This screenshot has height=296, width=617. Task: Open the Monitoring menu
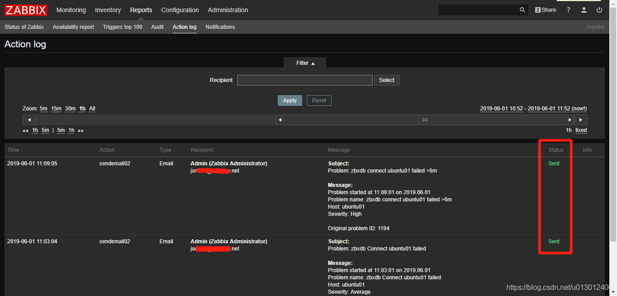[71, 10]
